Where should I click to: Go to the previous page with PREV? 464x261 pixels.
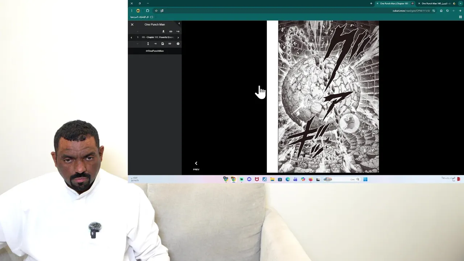click(x=196, y=166)
